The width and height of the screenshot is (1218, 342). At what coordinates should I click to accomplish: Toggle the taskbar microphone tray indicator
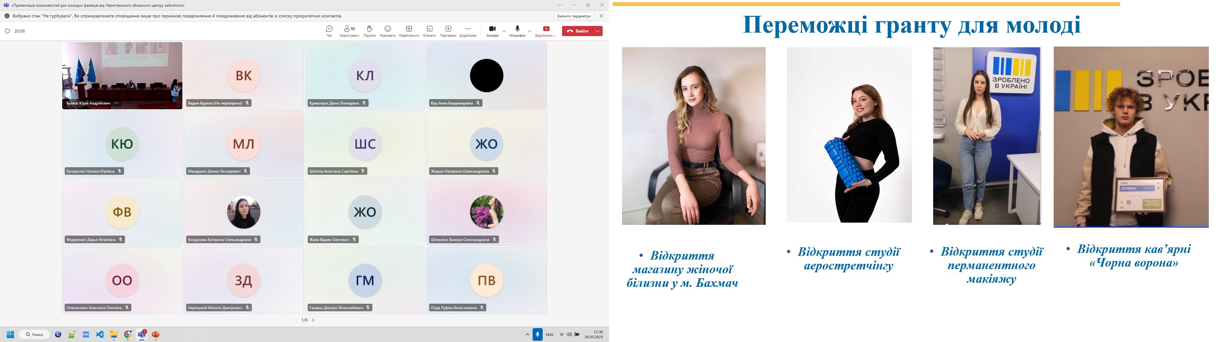[537, 334]
